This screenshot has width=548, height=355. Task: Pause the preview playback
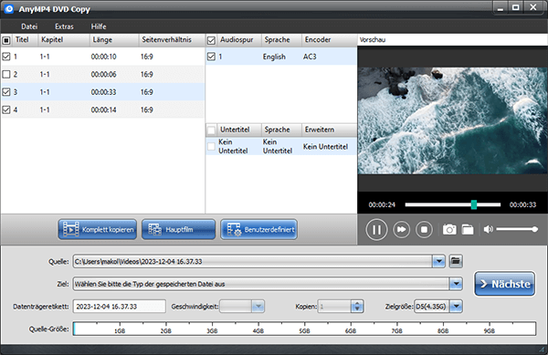[x=376, y=229]
